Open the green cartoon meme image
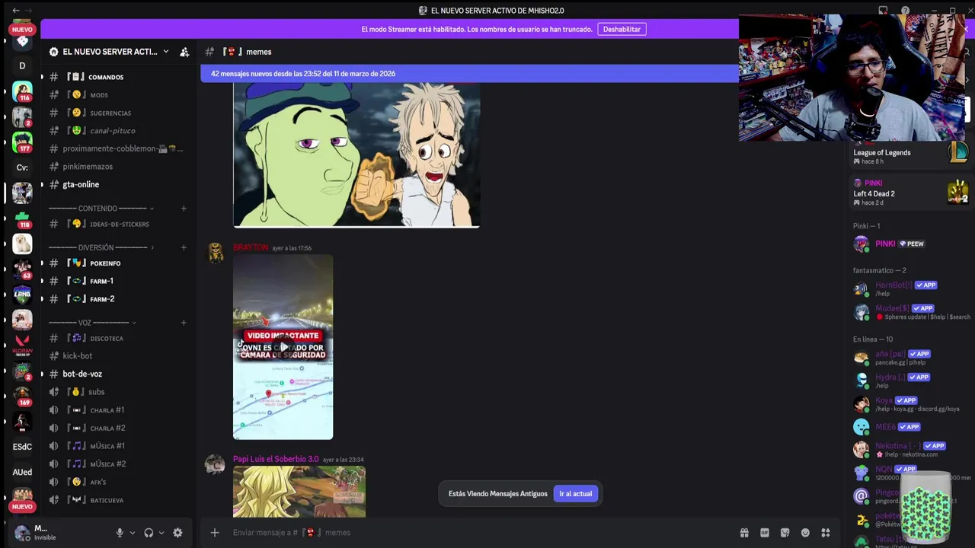This screenshot has width=975, height=548. [x=356, y=155]
